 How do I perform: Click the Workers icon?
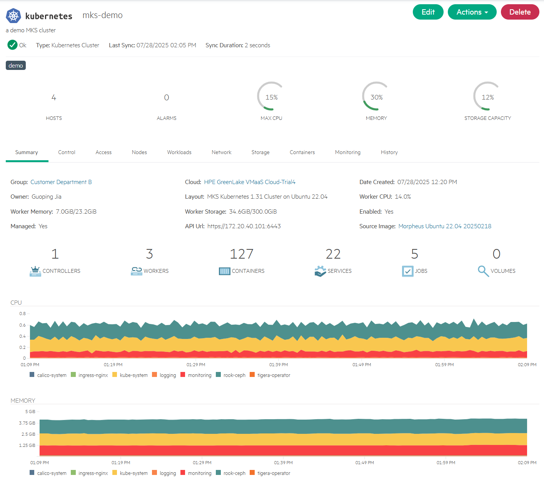[x=136, y=271]
